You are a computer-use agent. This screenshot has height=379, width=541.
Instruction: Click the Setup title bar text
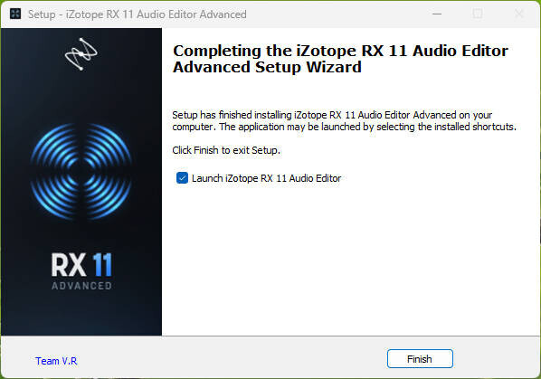[137, 14]
